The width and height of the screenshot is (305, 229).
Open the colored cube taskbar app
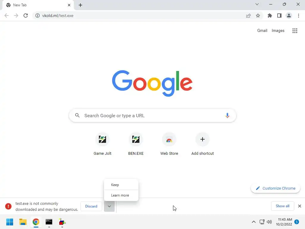62,222
